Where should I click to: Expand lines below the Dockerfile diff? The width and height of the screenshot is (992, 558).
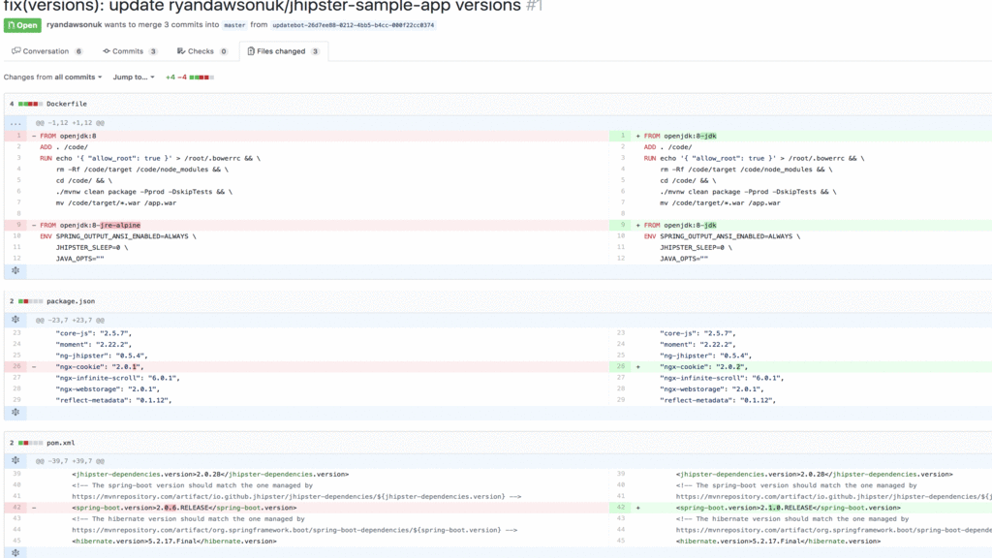[15, 270]
